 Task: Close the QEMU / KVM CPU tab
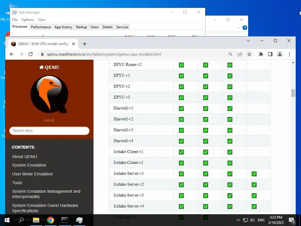pos(73,44)
